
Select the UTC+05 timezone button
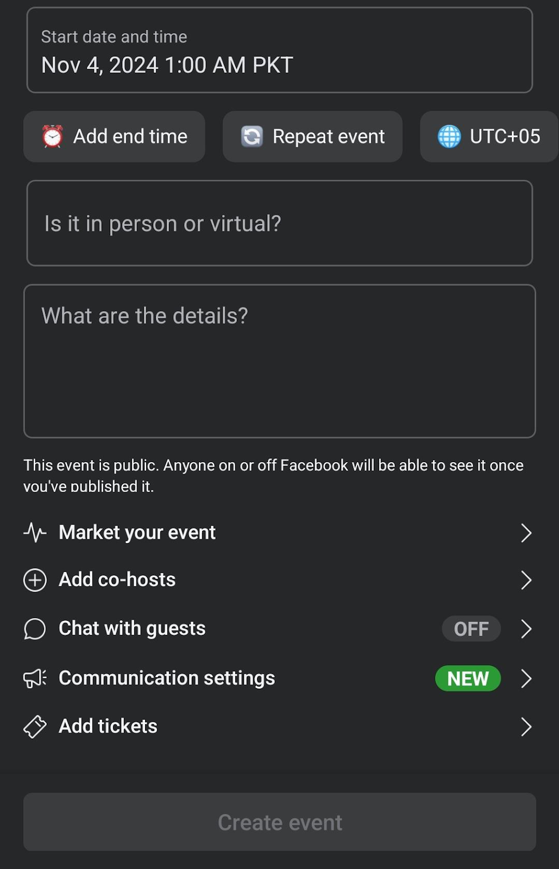pos(489,136)
